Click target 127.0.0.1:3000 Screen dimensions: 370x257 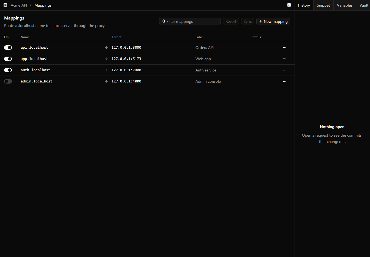(126, 48)
